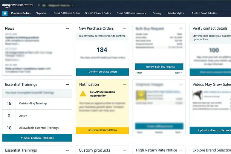The height and width of the screenshot is (154, 231).
Task: Click the product thumbnail in Videos card
Action: [x=198, y=95]
